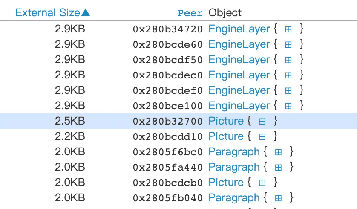This screenshot has height=209, width=357.
Task: Expand Paragraph fields at 0x2805f6bc0
Action: (278, 152)
